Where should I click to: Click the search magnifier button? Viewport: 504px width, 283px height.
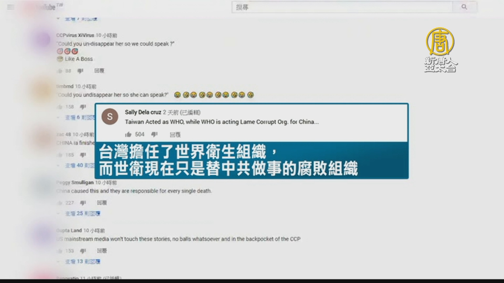[464, 7]
